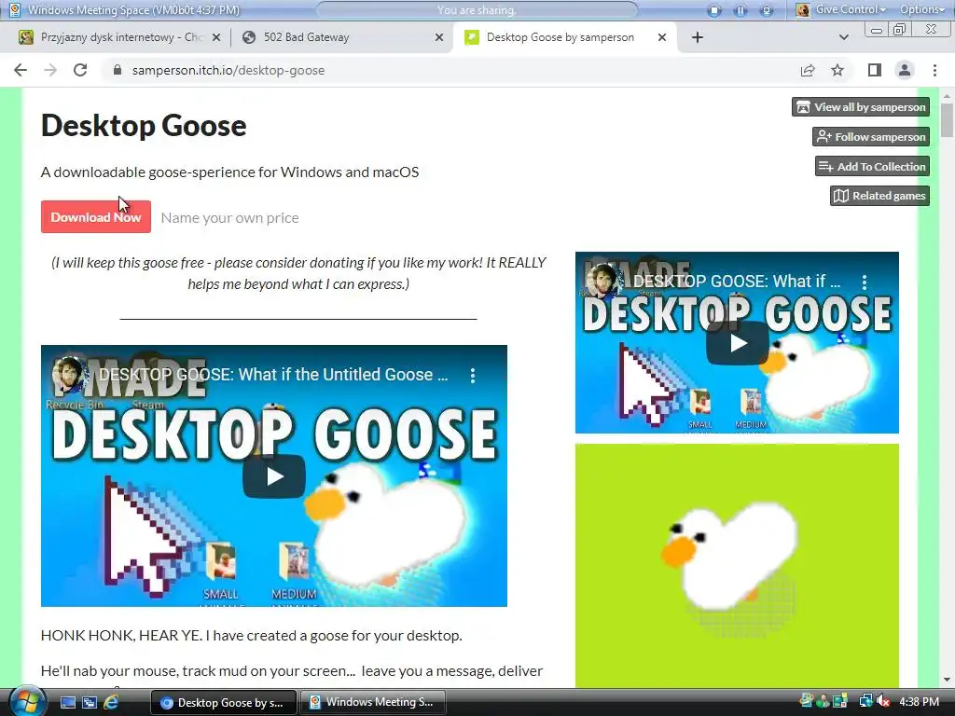
Task: Click View all by samperson
Action: tap(861, 107)
